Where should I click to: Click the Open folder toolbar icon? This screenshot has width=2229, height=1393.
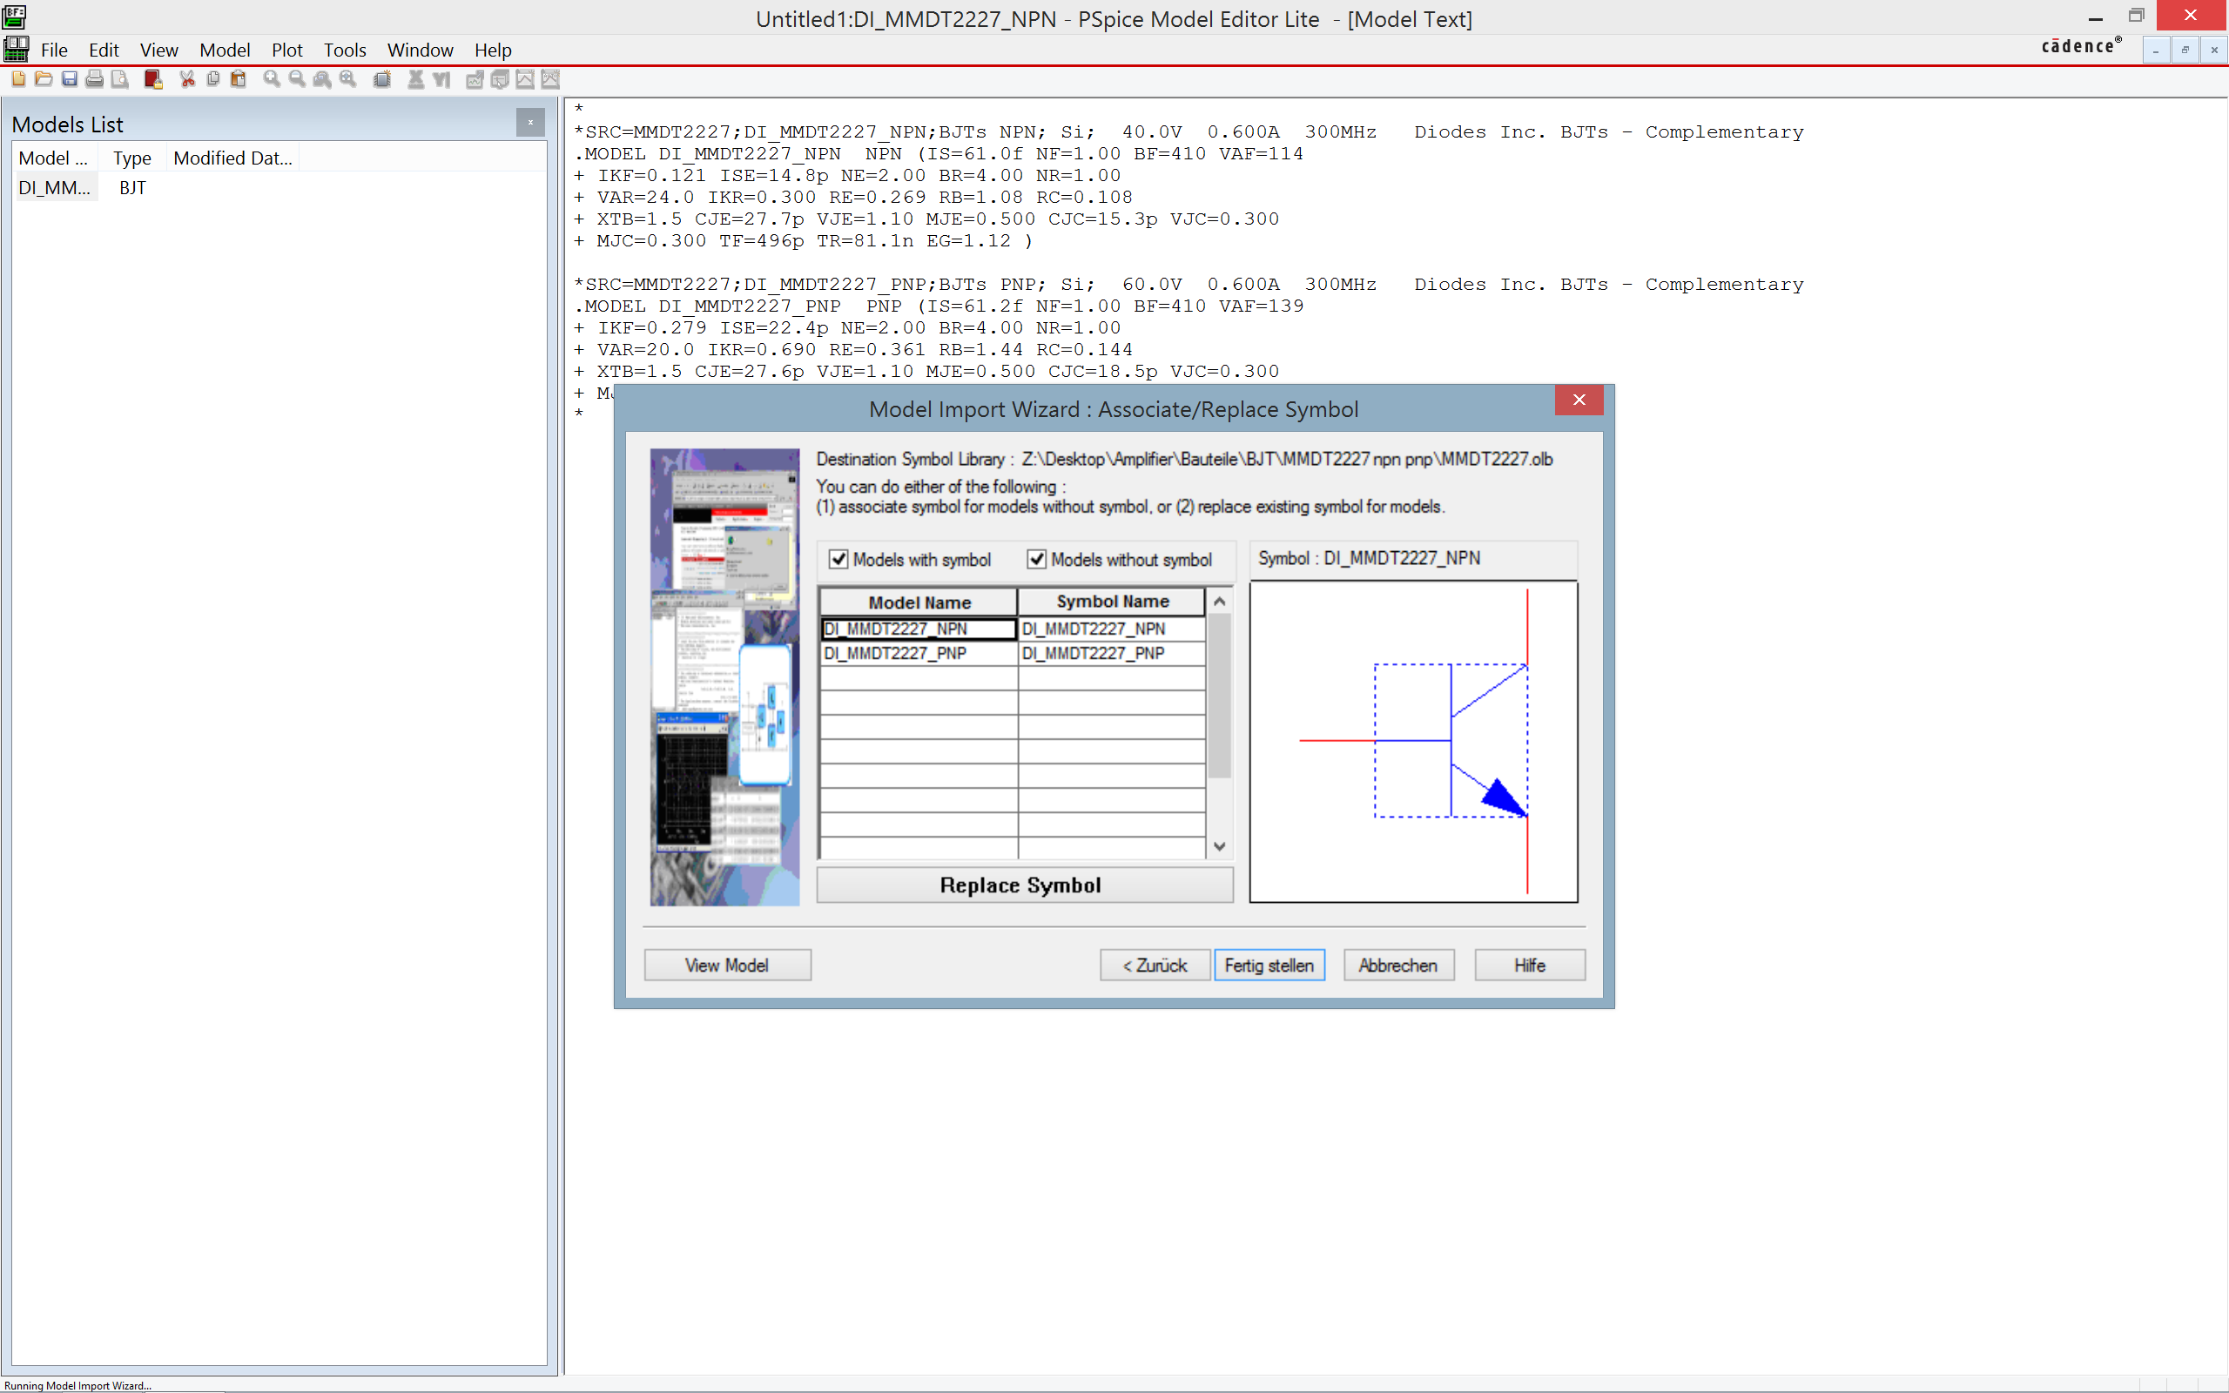click(x=44, y=79)
